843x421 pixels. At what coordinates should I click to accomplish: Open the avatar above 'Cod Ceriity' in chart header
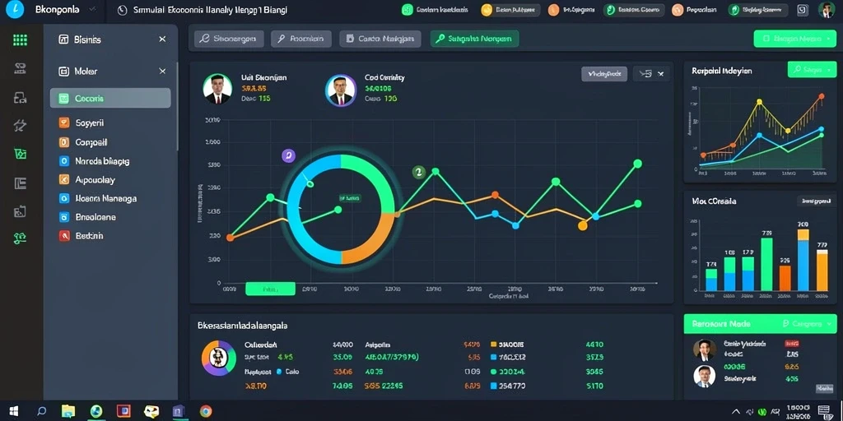coord(340,90)
